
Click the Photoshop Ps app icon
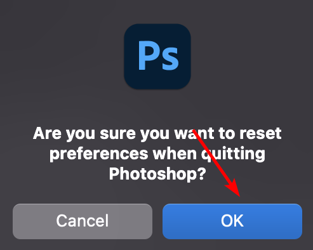(157, 56)
